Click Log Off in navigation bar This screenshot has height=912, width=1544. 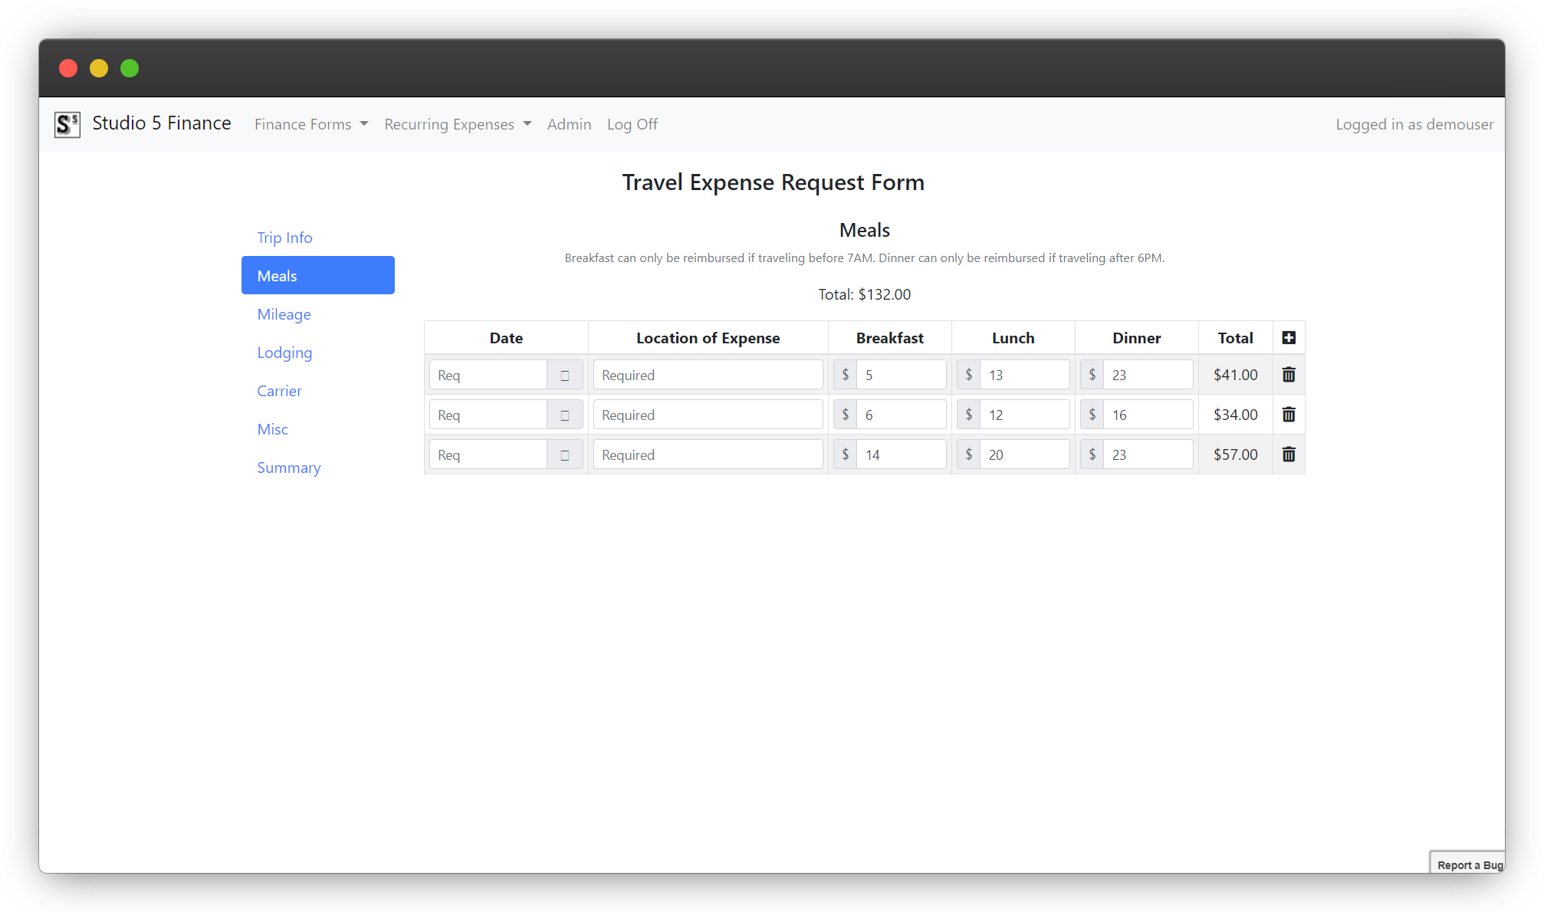(x=632, y=124)
